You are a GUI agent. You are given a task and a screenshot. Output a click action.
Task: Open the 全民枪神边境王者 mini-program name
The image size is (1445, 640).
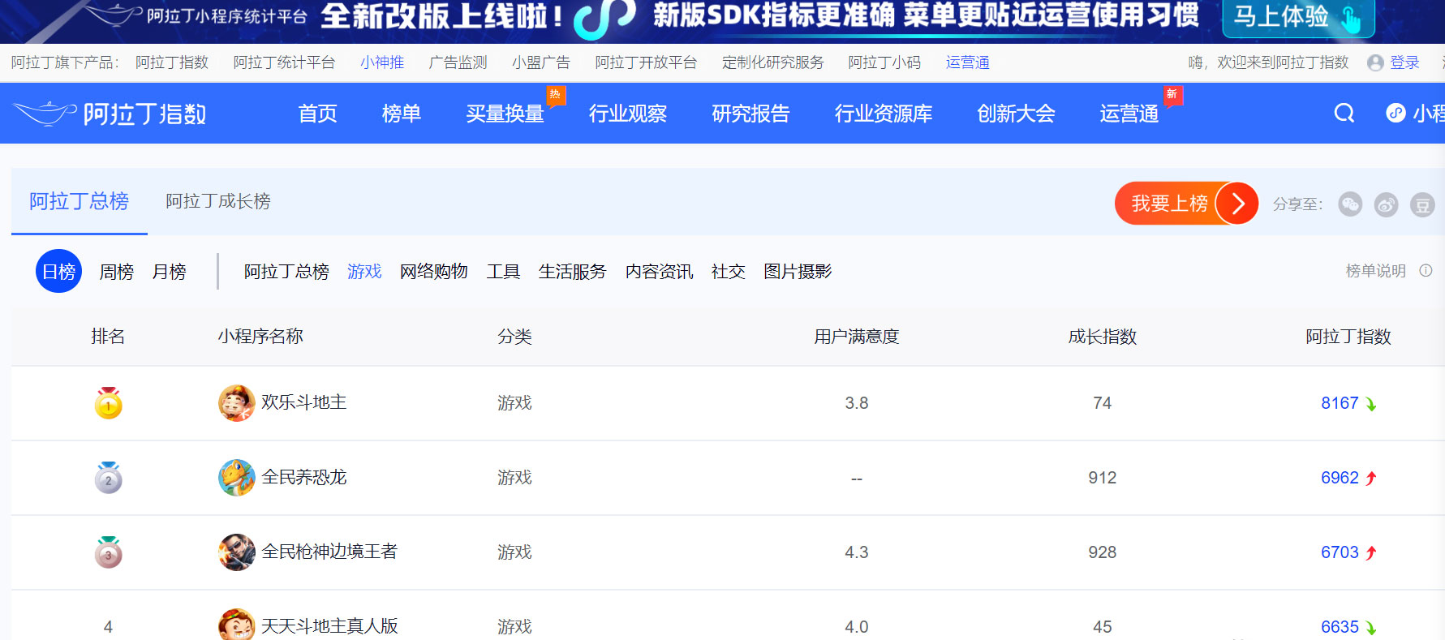(x=329, y=552)
